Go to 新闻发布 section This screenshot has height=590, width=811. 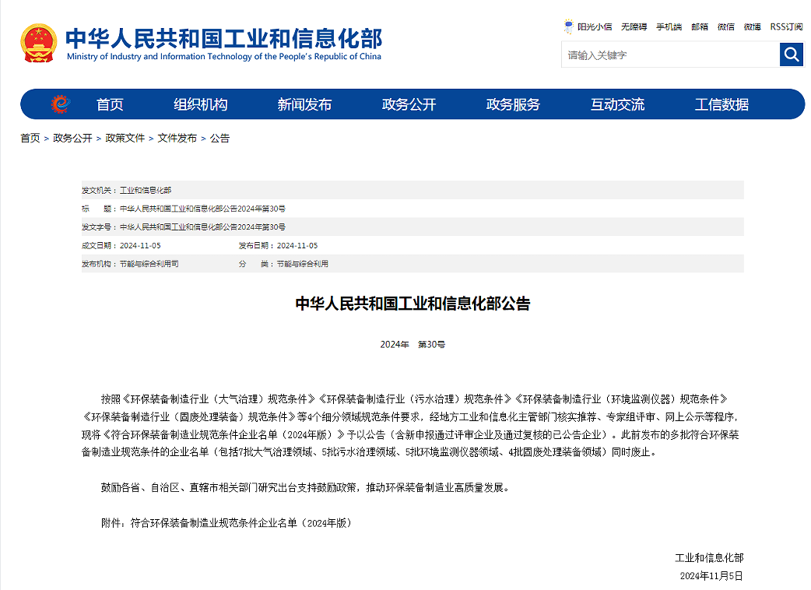[304, 104]
